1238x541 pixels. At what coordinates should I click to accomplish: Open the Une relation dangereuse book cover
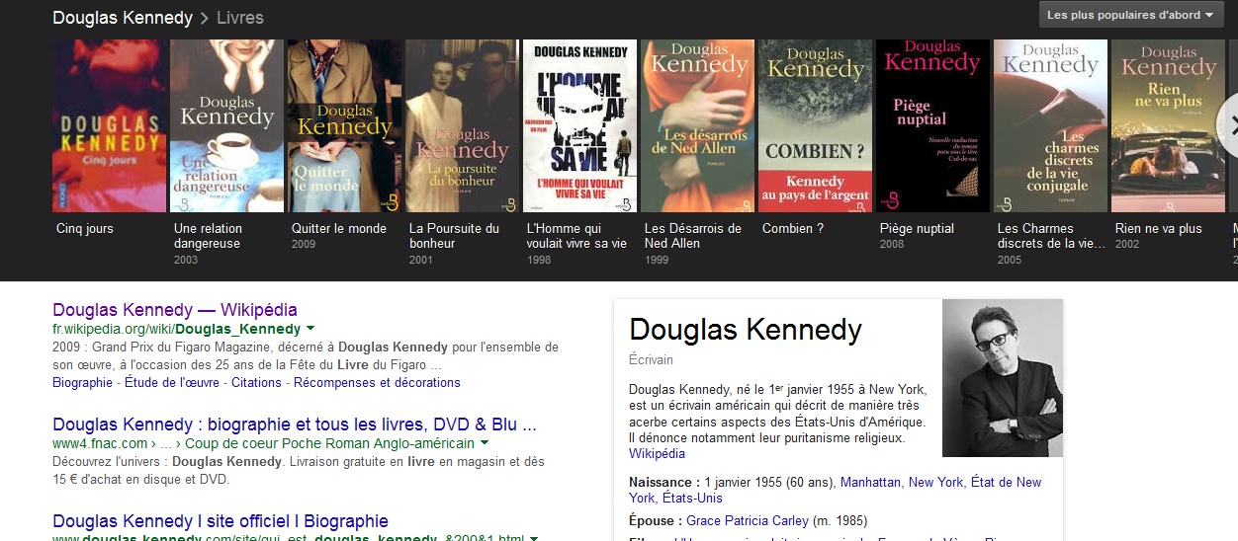point(226,125)
